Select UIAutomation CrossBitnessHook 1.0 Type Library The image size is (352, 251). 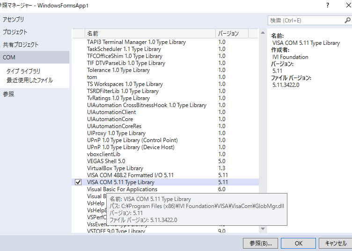tap(165, 105)
